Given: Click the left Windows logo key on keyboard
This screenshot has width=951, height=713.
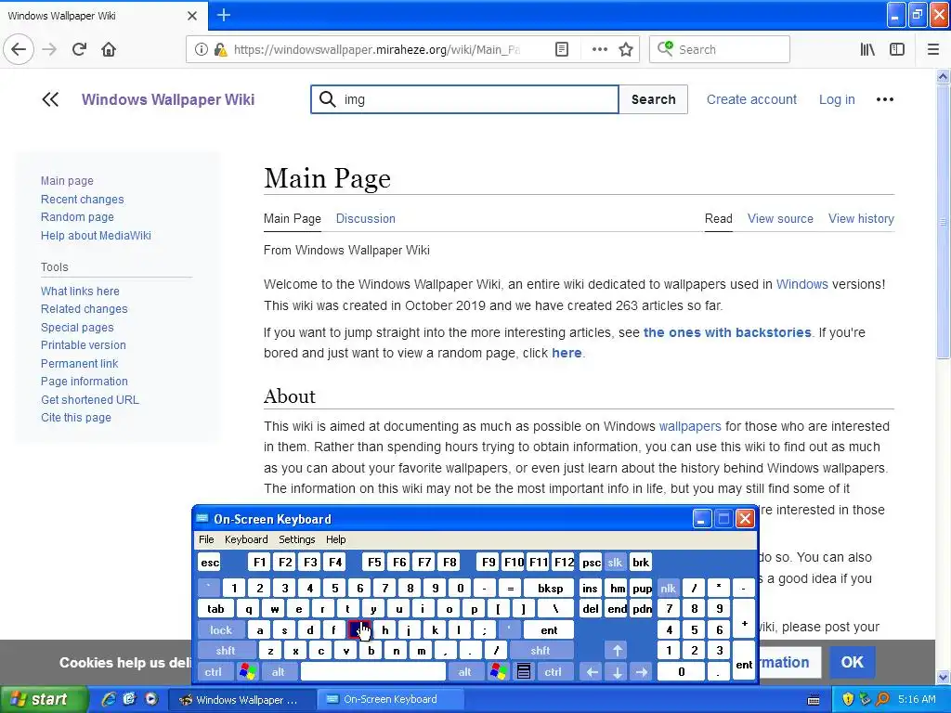Looking at the screenshot, I should pos(247,672).
